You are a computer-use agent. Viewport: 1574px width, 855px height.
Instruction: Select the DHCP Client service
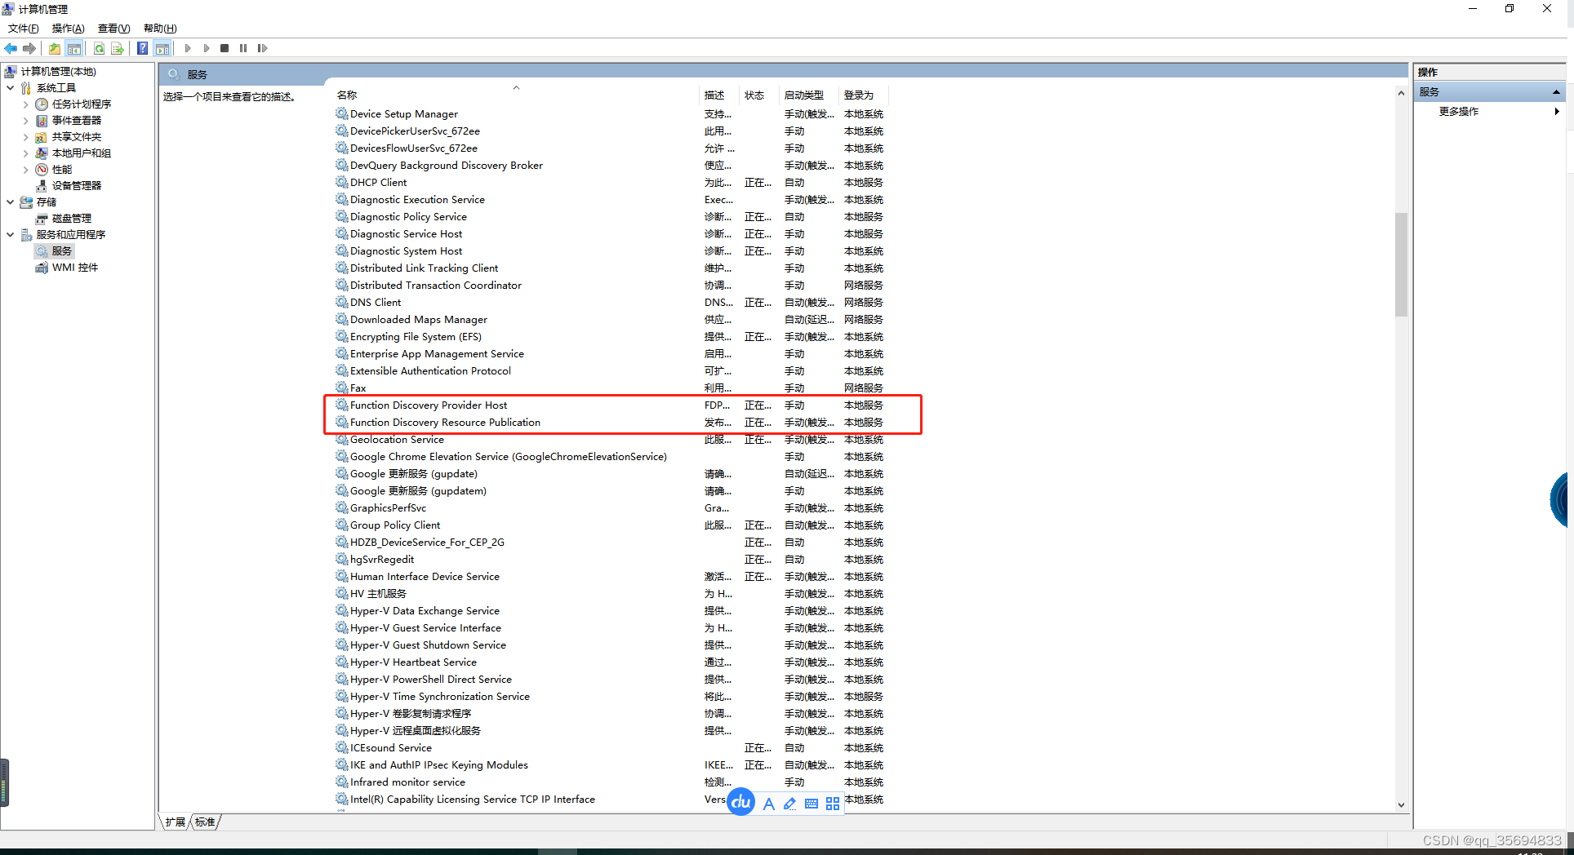point(610,183)
